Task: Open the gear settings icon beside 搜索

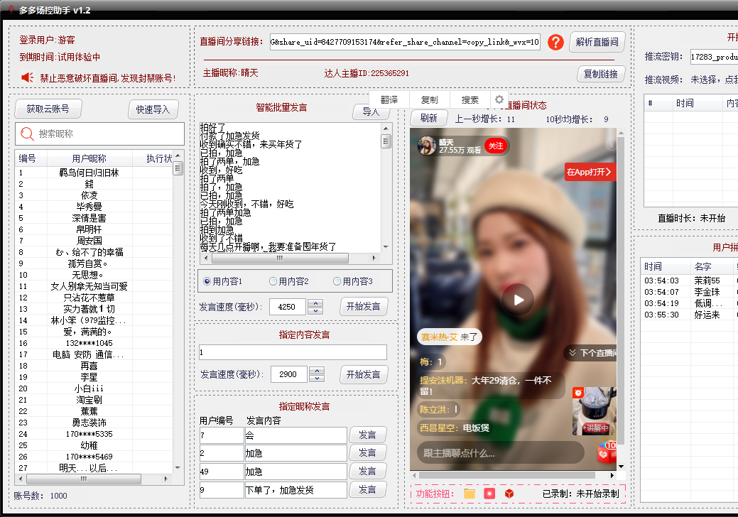Action: (499, 99)
